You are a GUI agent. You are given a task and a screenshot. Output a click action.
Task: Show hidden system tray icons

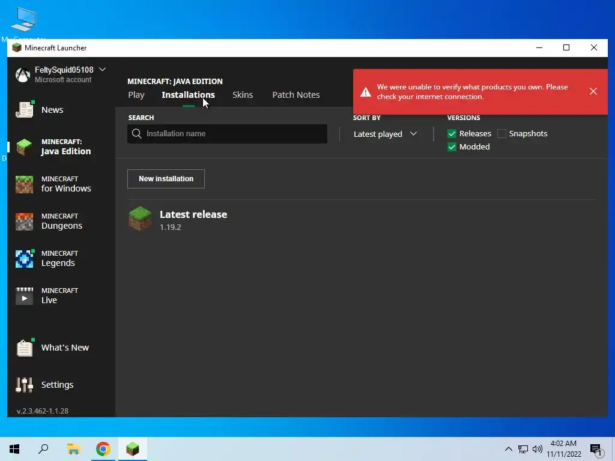(x=508, y=449)
